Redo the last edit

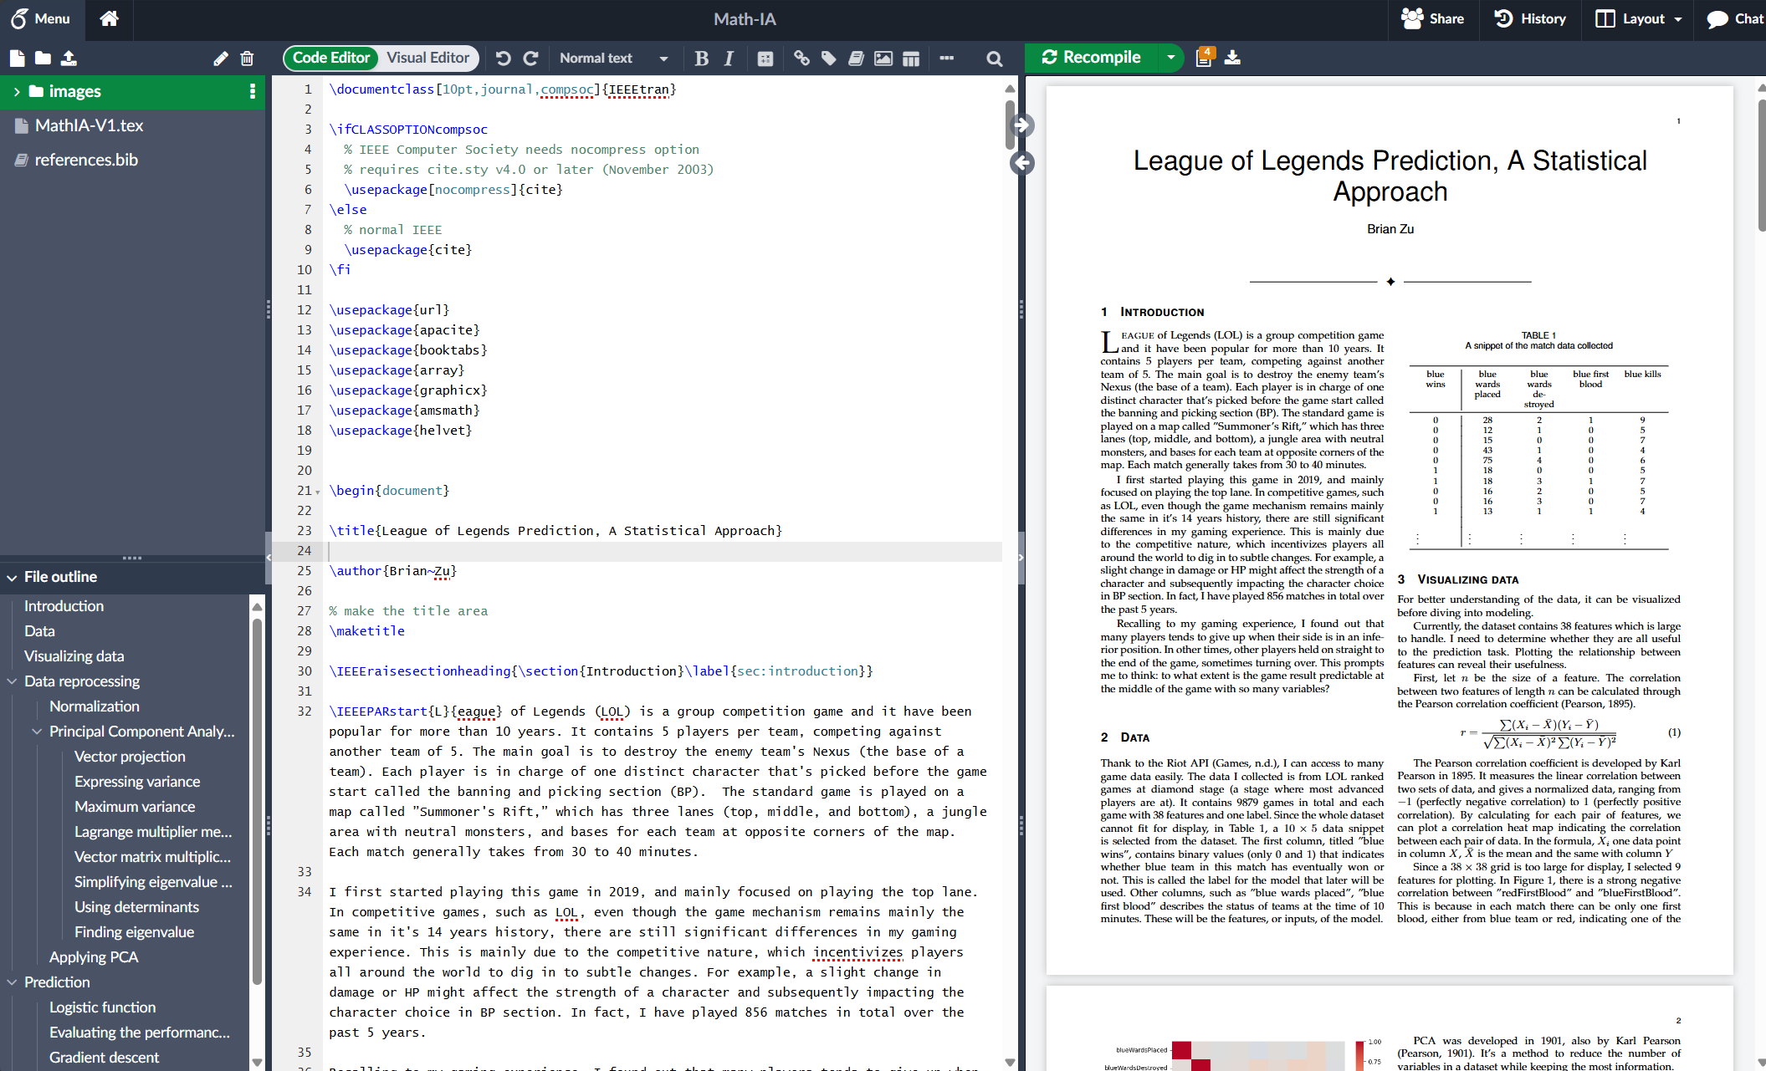[x=530, y=59]
